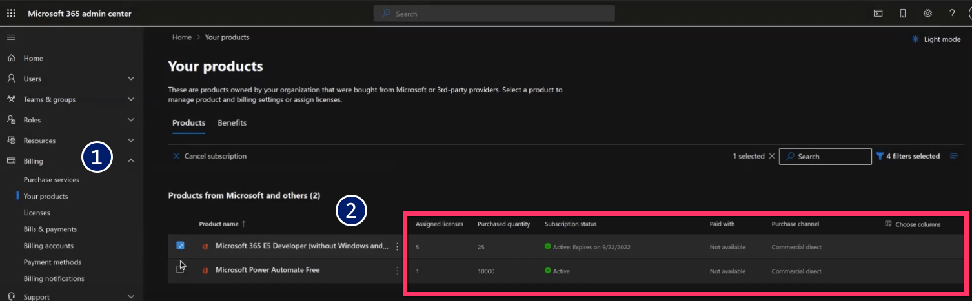972x301 pixels.
Task: Open list view options icon
Action: coord(954,156)
